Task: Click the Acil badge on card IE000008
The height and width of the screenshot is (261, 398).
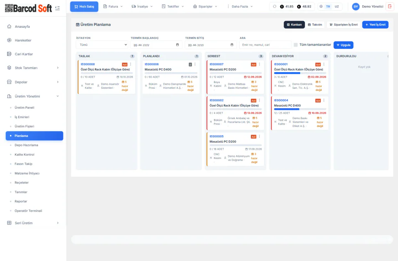Action: [x=125, y=65]
